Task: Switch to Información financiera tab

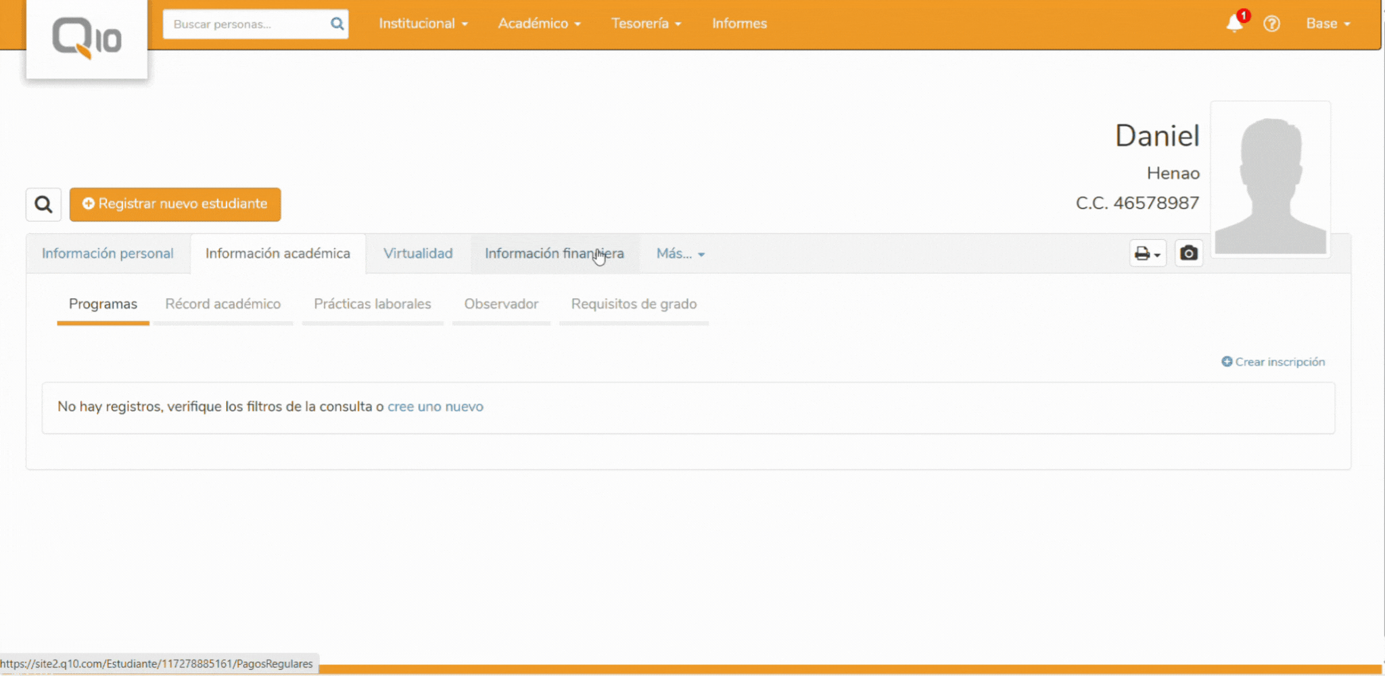Action: point(554,254)
